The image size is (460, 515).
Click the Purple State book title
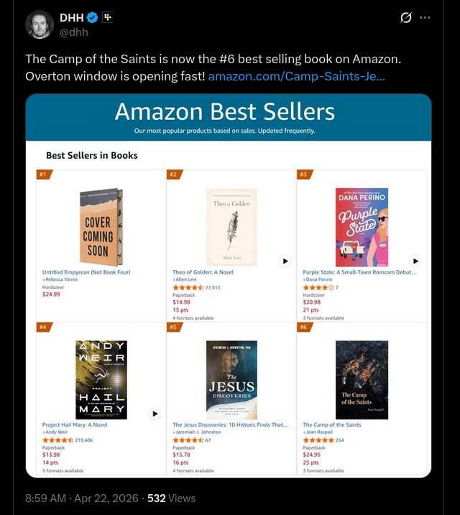[x=359, y=272]
